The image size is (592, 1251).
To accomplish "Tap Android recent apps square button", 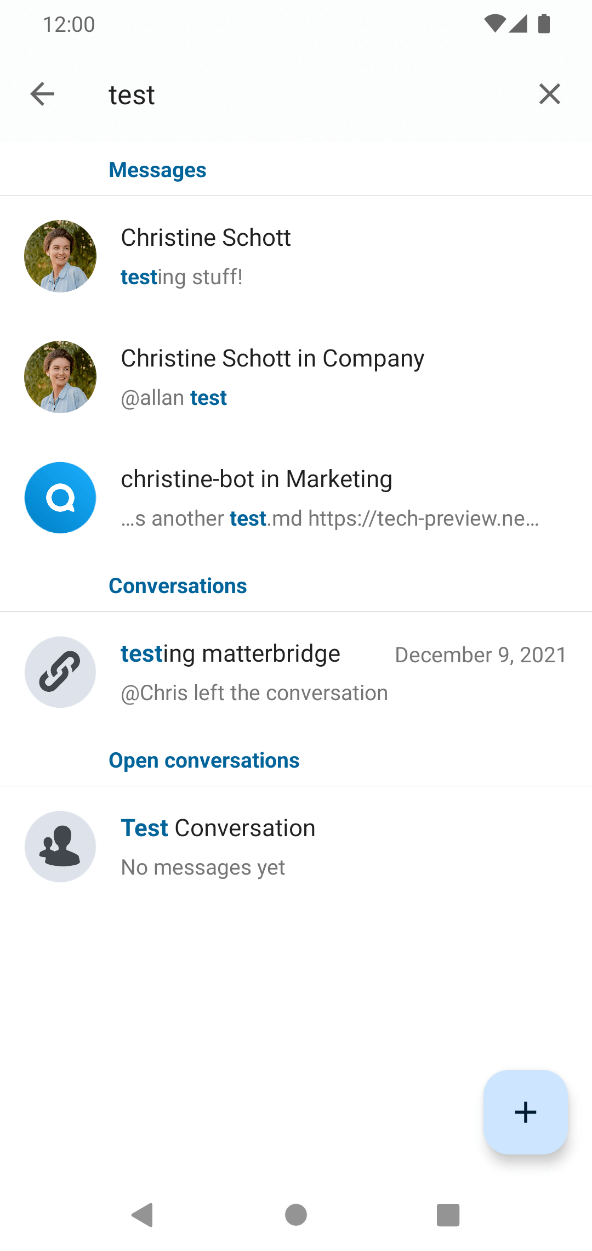I will coord(448,1215).
